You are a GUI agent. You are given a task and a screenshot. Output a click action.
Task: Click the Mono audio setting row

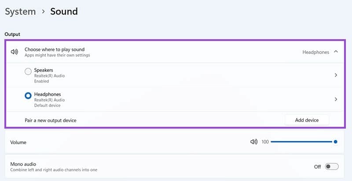(132, 166)
